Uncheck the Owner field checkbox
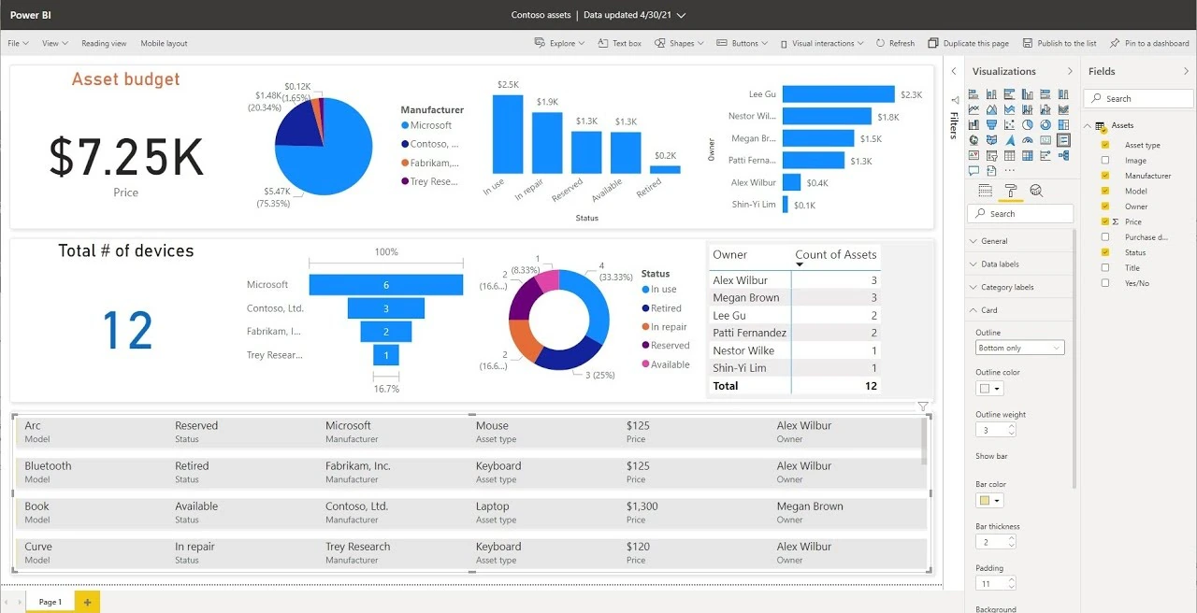 [x=1105, y=207]
